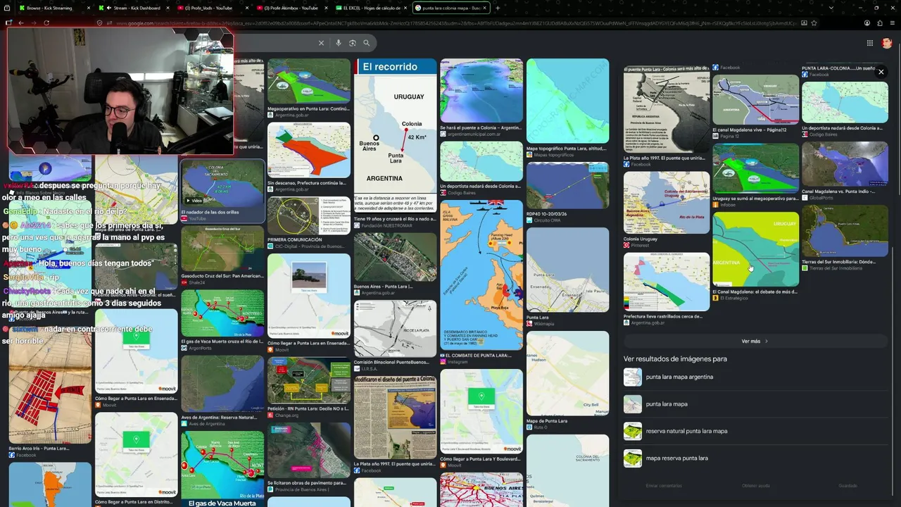Open 'PRIMERA COMUNICACIÓN' image result

(x=308, y=215)
